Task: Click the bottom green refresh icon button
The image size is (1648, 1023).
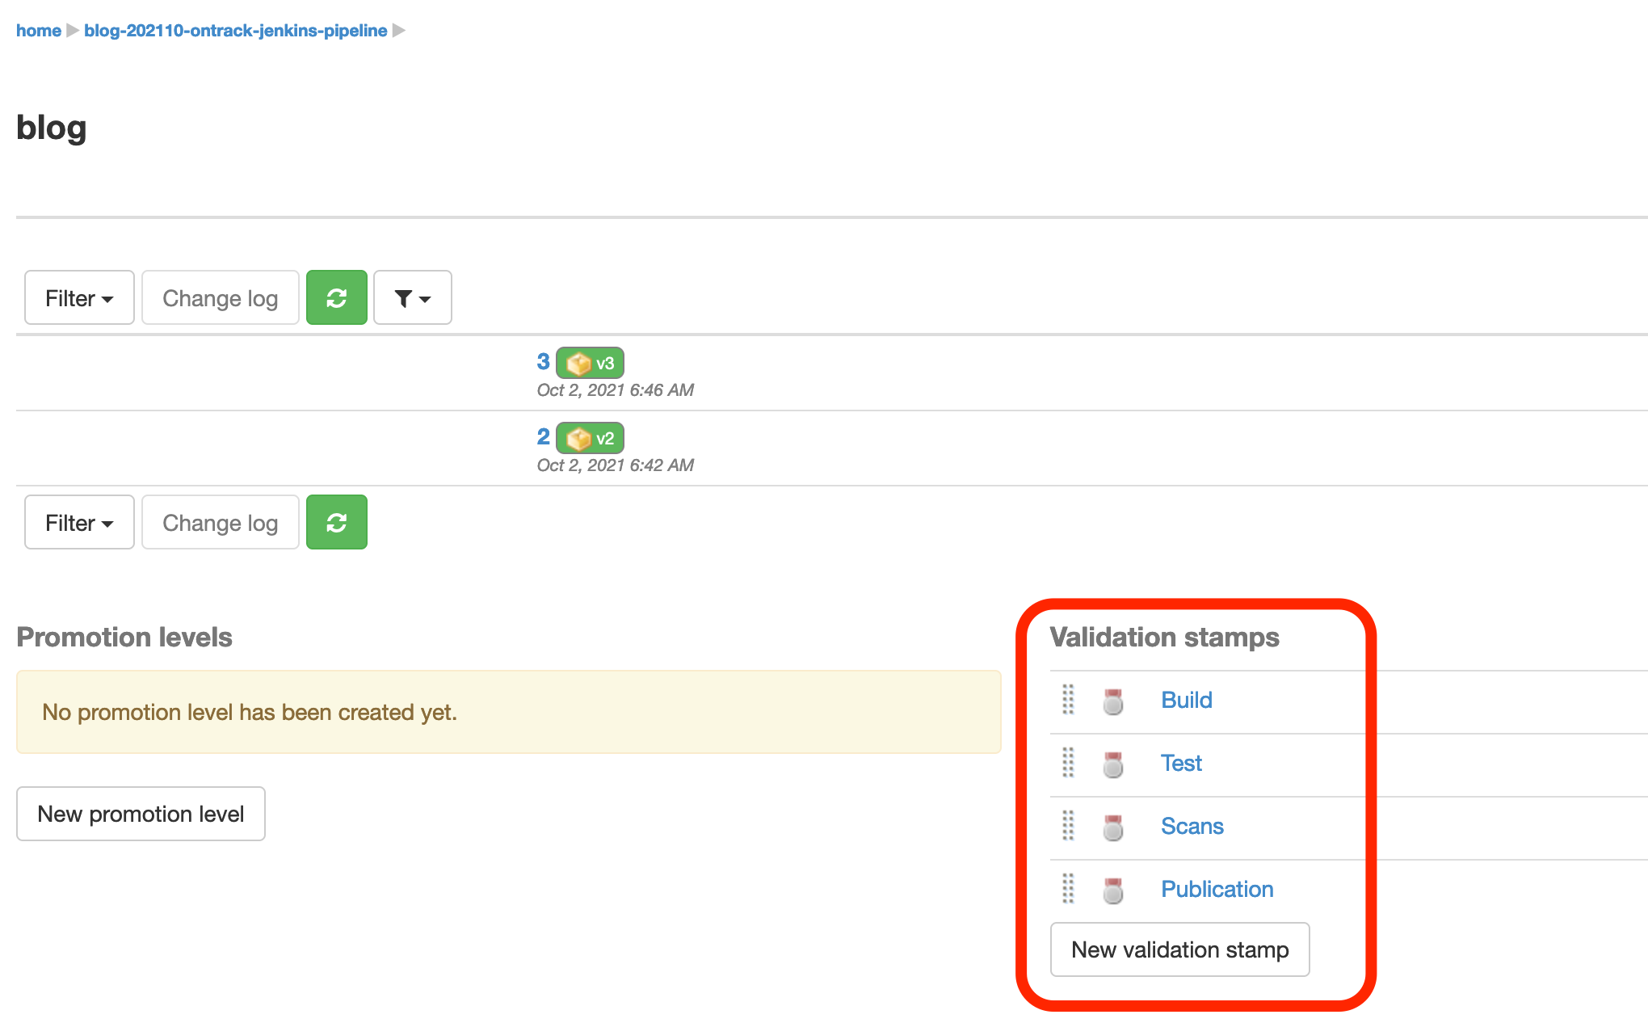Action: (x=336, y=523)
